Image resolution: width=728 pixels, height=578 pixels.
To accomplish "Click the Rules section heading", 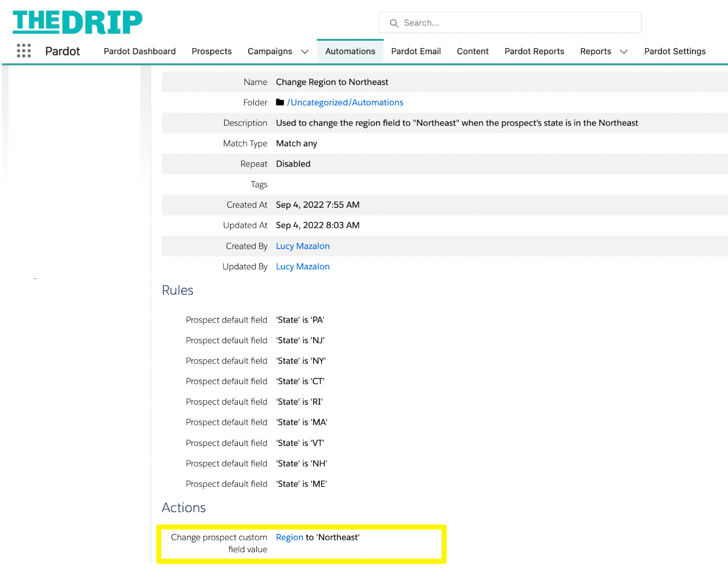I will (x=177, y=290).
